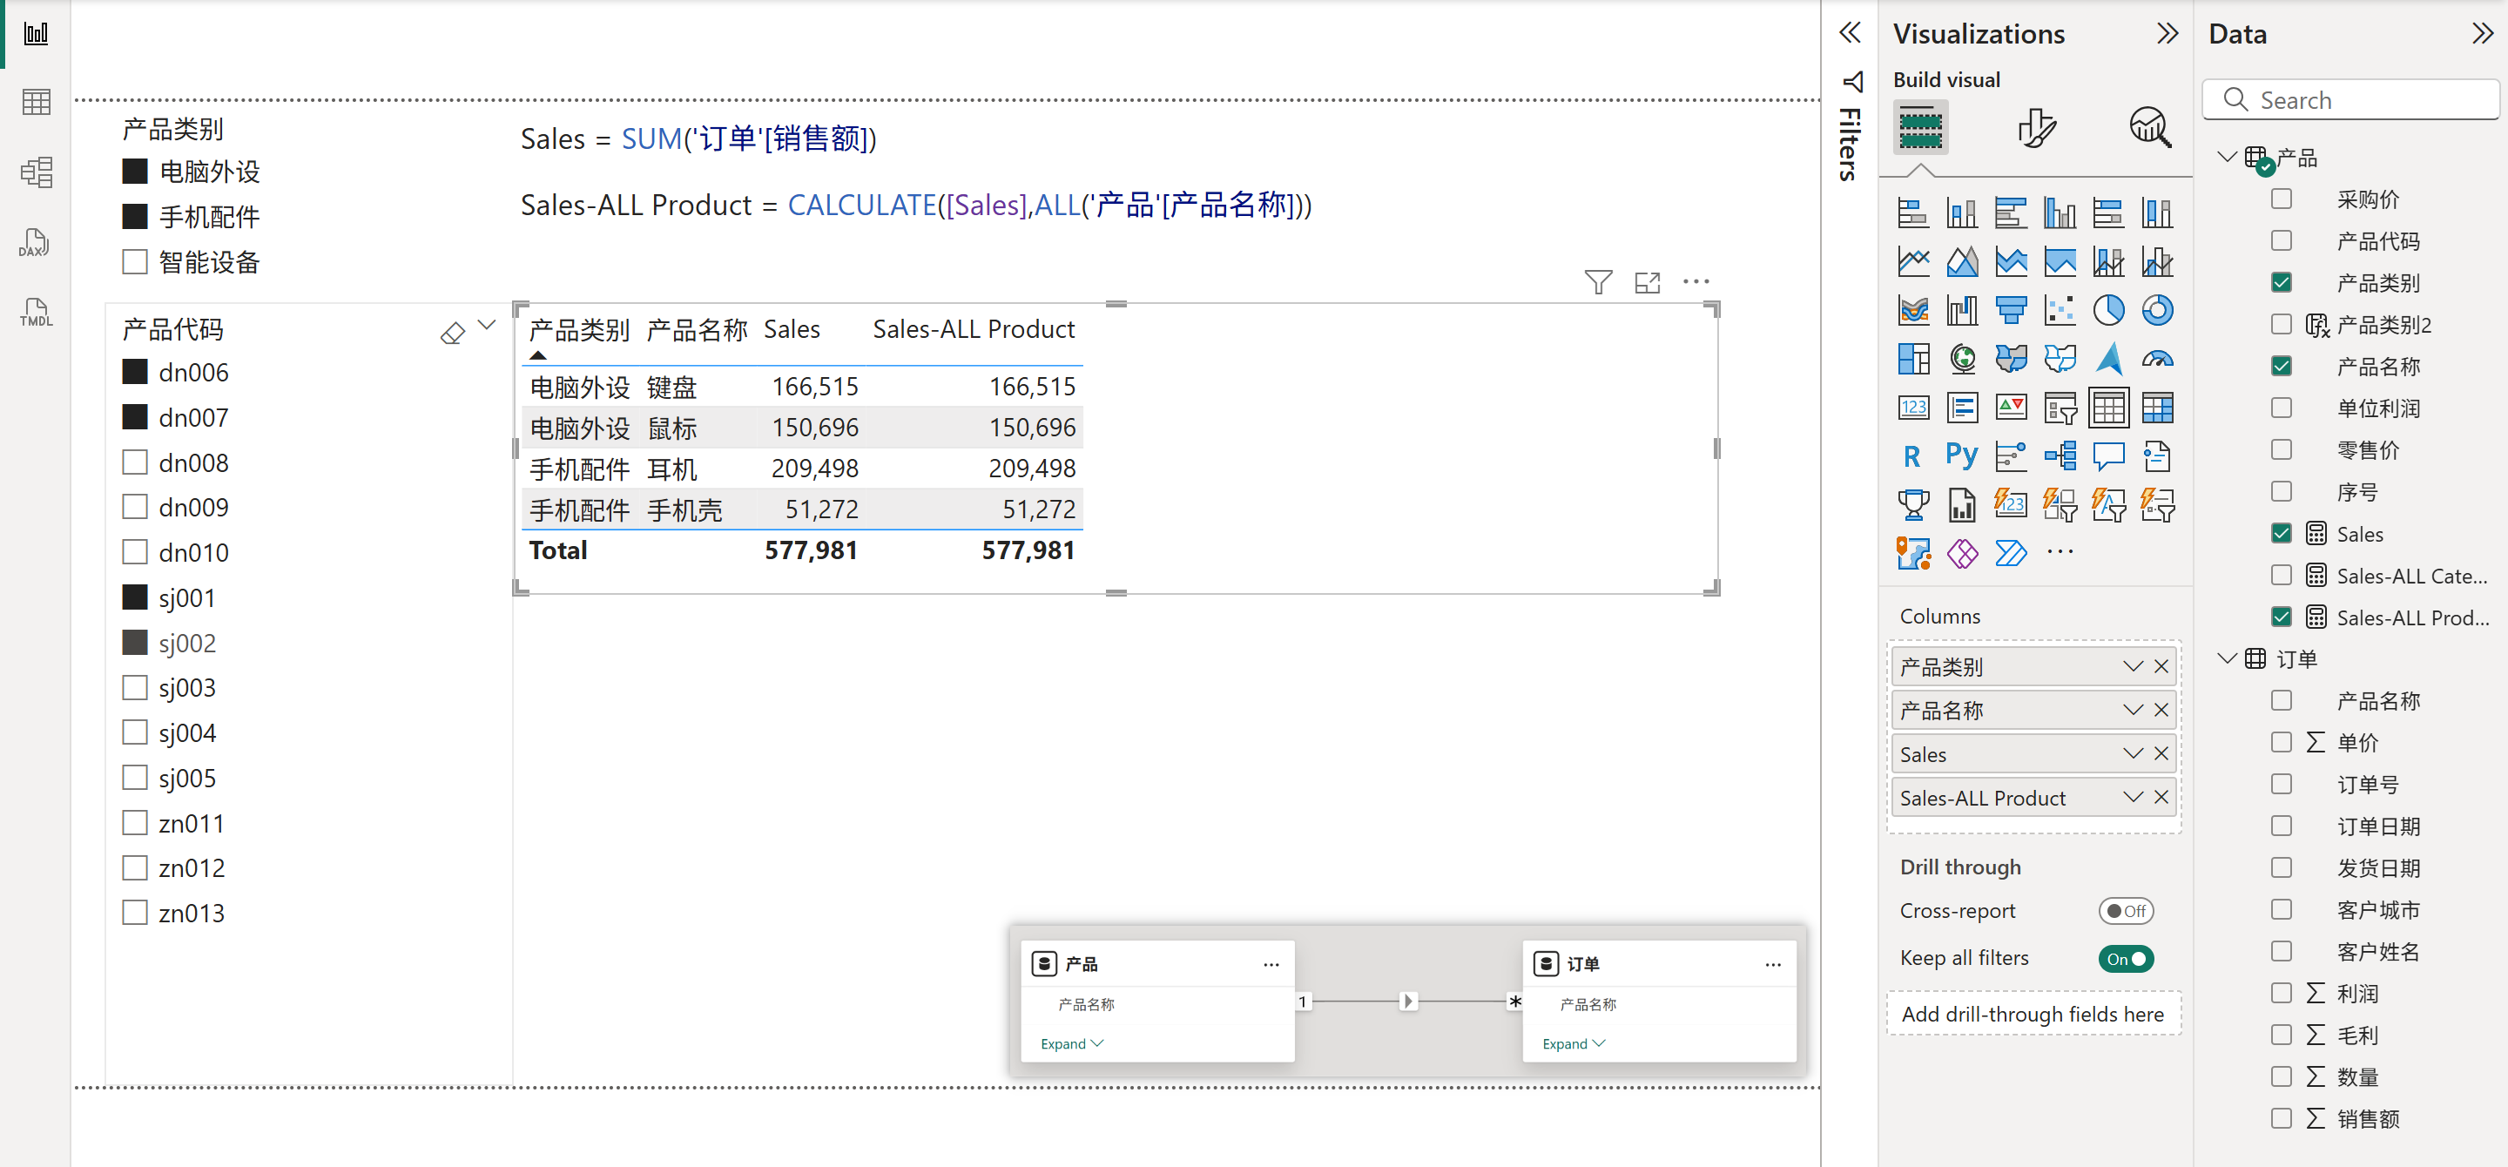Open More options ellipsis on table visual

[1696, 281]
